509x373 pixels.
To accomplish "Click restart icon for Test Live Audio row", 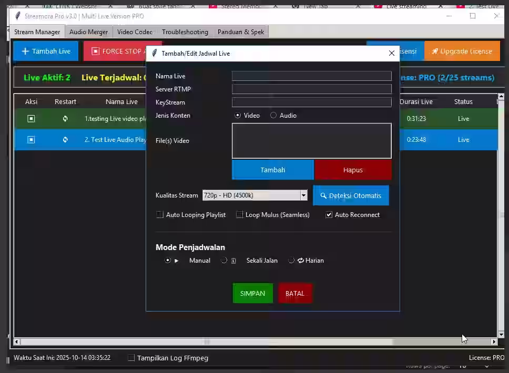I will tap(65, 140).
